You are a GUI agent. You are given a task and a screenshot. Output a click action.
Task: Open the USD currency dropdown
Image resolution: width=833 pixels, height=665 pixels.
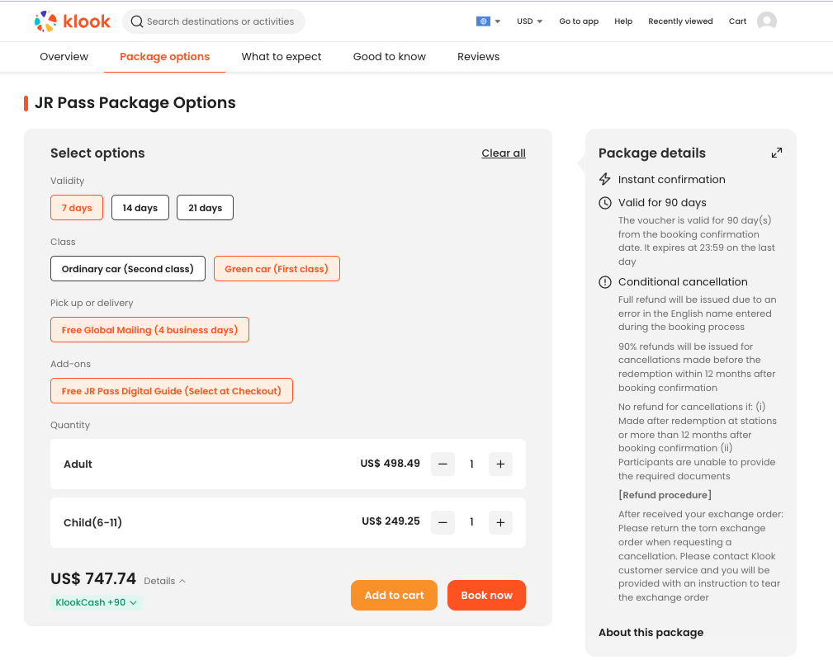tap(530, 21)
